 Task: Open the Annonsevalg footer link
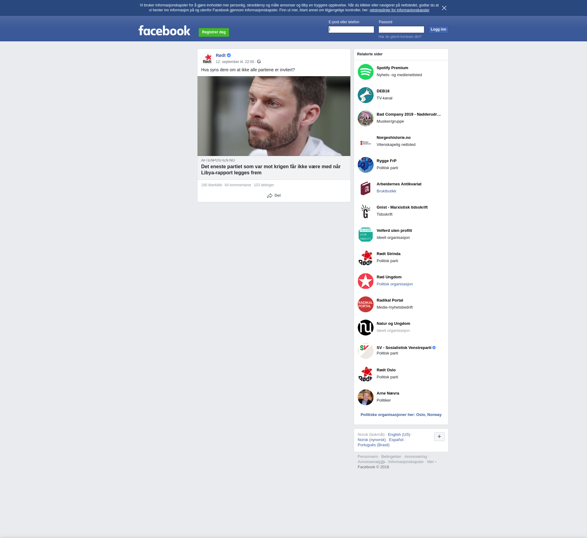click(371, 462)
